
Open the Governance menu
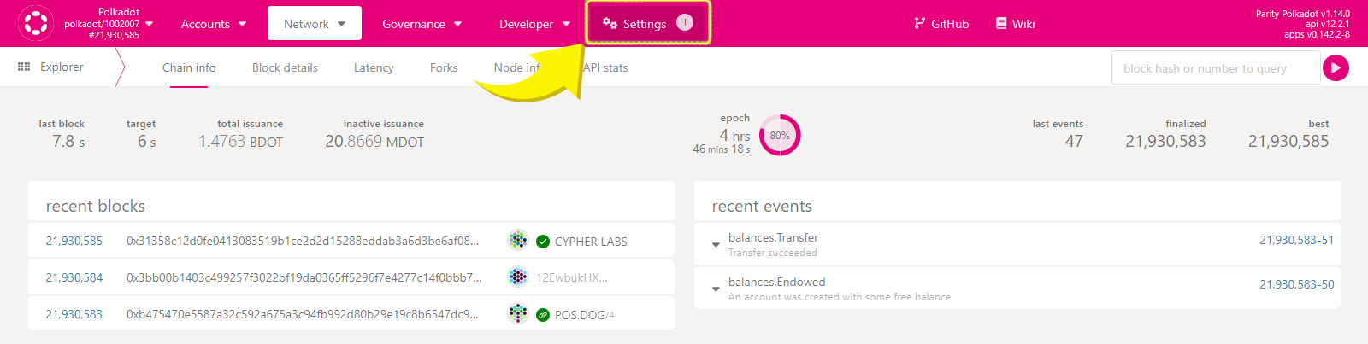point(422,24)
